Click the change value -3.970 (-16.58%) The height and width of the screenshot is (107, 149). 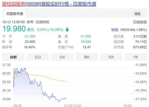coord(50,30)
